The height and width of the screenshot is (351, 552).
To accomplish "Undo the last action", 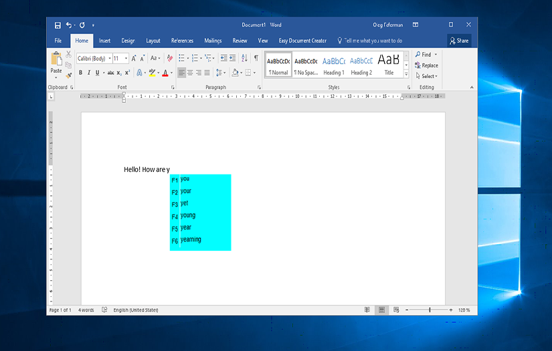I will pos(69,25).
